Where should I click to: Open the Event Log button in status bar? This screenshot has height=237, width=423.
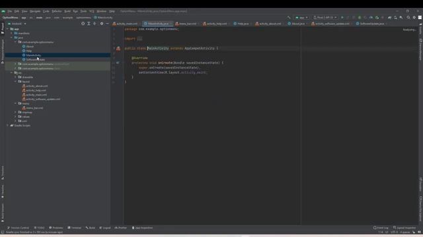[381, 228]
